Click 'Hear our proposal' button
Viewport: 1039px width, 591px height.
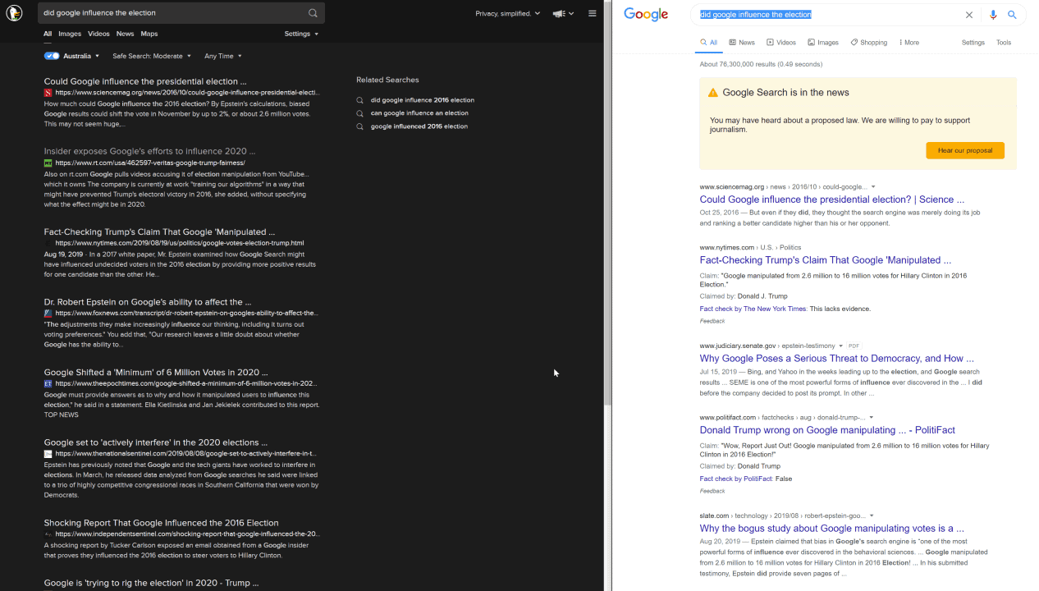(x=965, y=151)
